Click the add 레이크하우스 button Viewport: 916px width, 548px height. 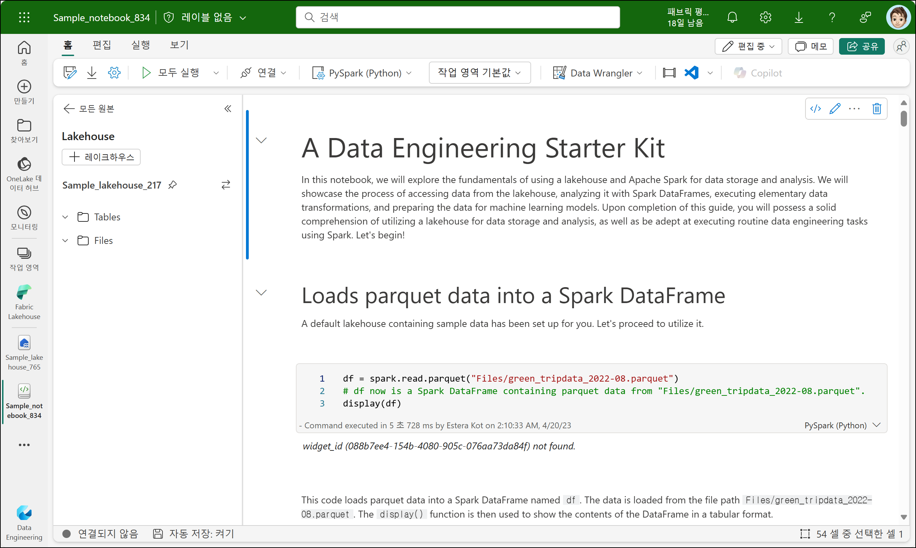tap(101, 157)
